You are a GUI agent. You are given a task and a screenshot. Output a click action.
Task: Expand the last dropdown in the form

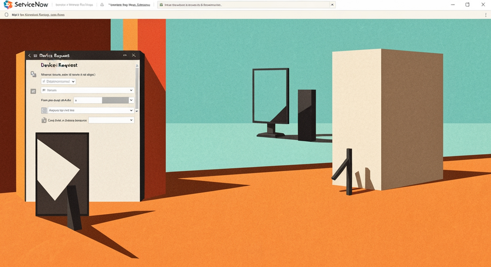point(111,120)
